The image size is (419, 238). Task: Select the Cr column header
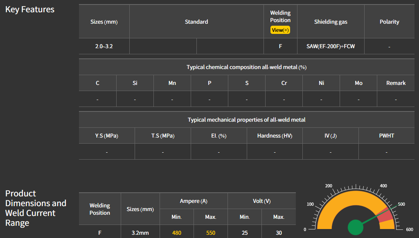pos(284,83)
